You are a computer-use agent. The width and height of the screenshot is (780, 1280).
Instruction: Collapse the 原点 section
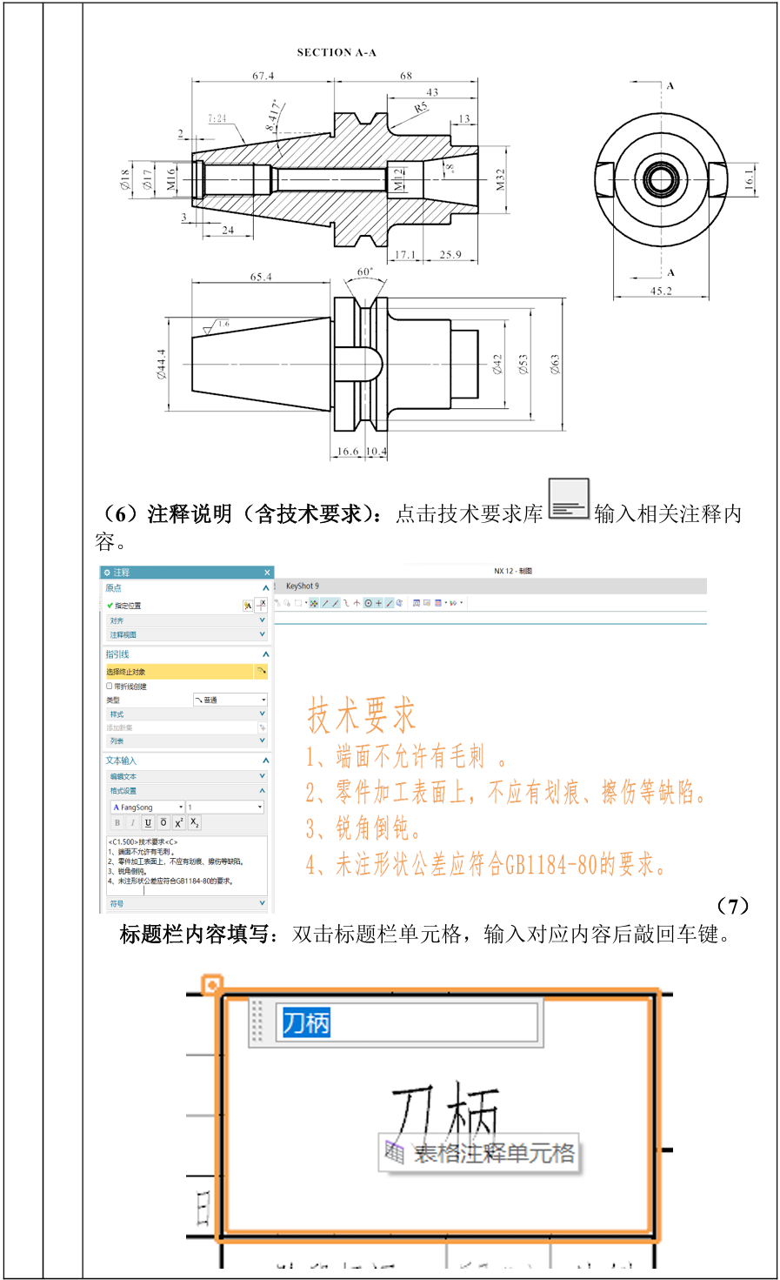(265, 589)
